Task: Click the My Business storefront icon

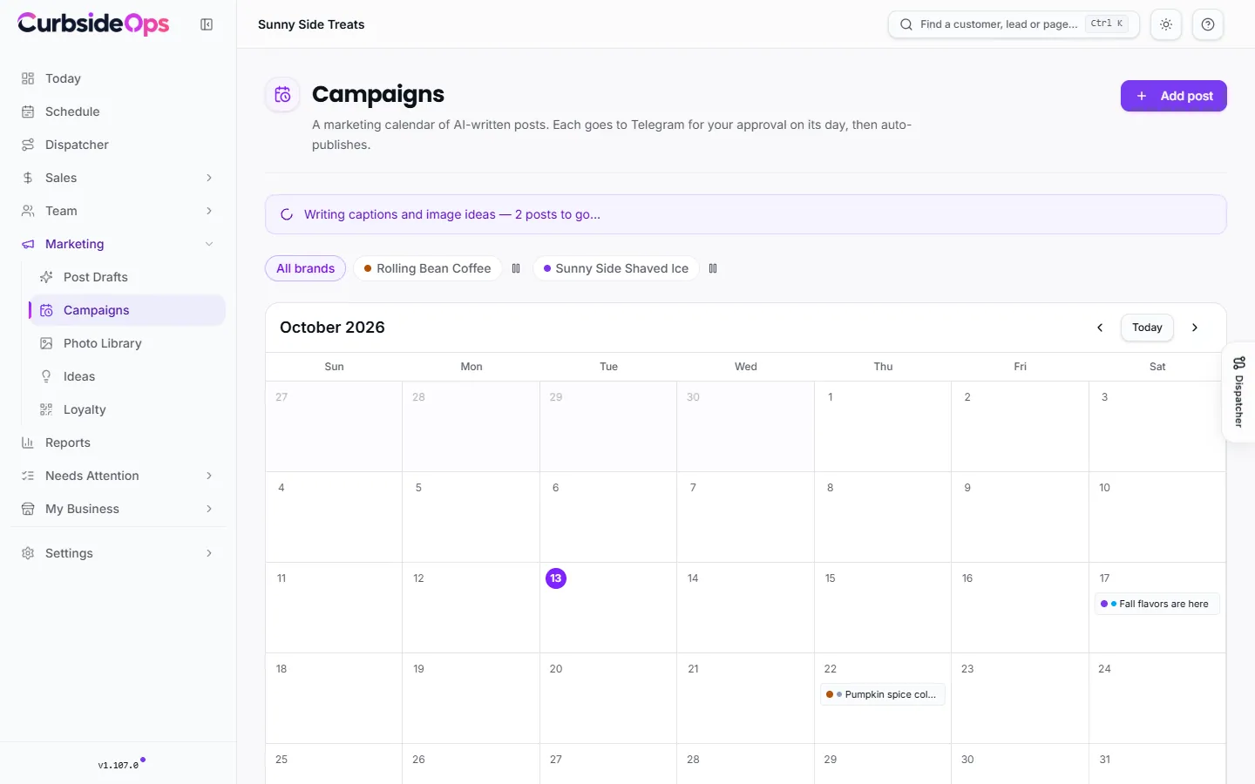Action: coord(28,509)
